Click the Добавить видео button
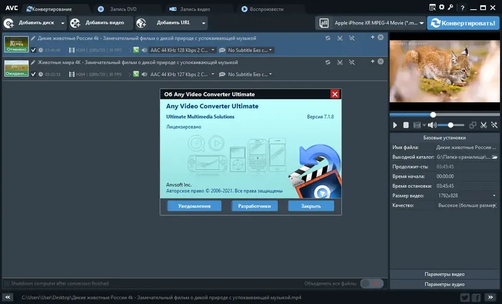Image resolution: width=502 pixels, height=304 pixels. (100, 23)
